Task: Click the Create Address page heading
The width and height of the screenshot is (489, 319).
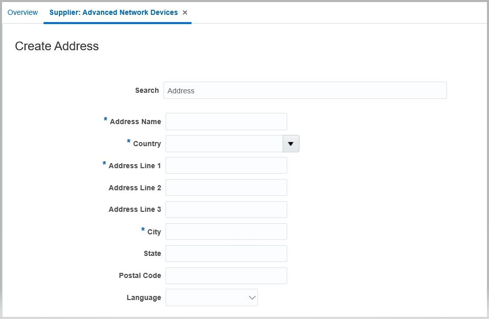Action: [57, 46]
